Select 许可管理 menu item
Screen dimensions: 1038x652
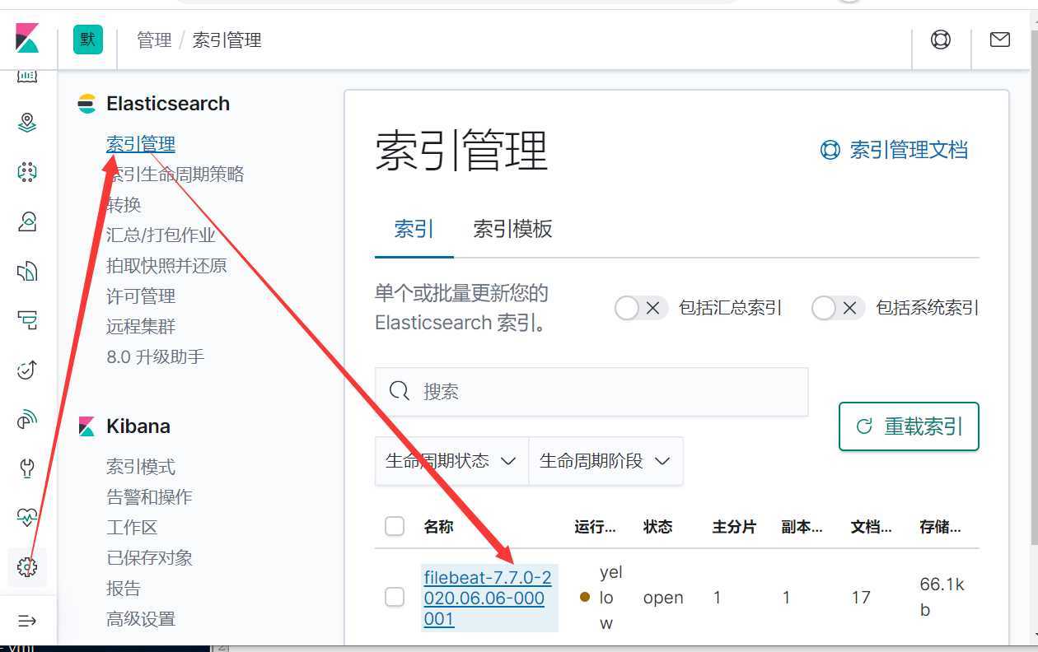pyautogui.click(x=141, y=296)
